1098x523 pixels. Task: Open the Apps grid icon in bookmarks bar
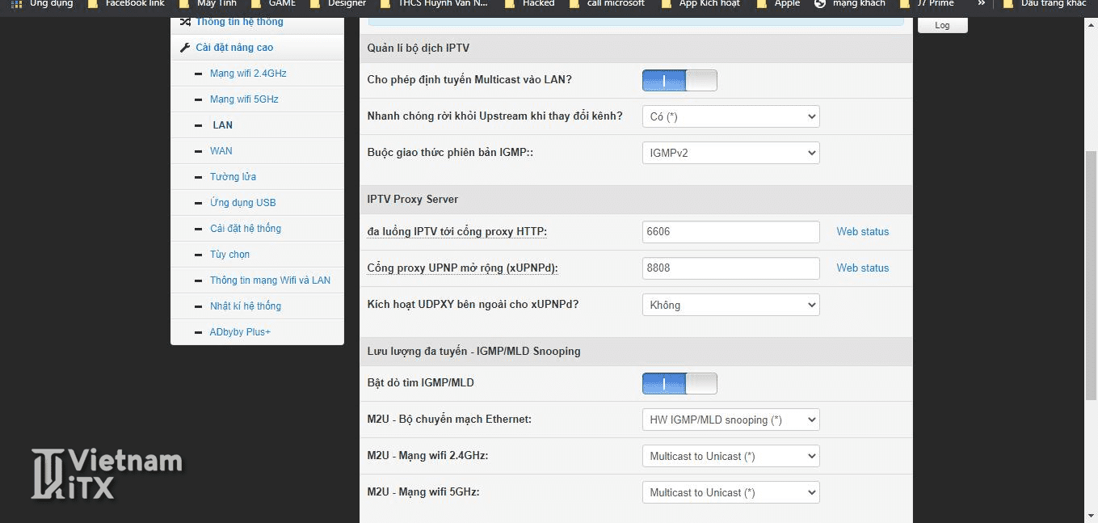point(16,4)
